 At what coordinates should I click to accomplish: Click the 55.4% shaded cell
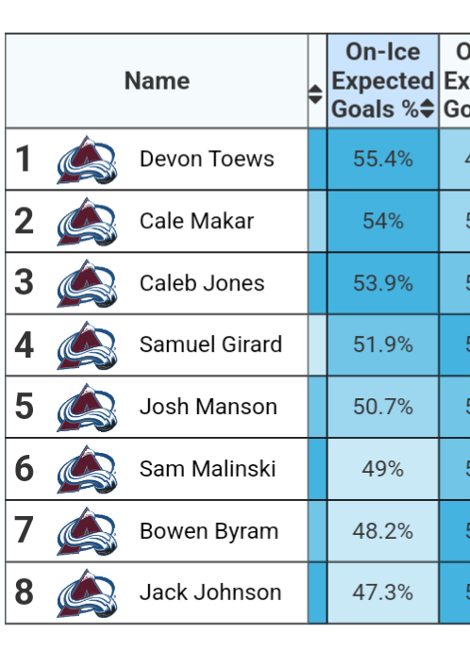(382, 159)
